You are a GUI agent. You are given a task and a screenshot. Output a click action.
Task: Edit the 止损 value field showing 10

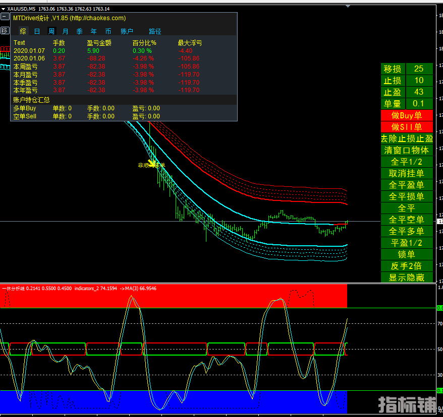(419, 81)
